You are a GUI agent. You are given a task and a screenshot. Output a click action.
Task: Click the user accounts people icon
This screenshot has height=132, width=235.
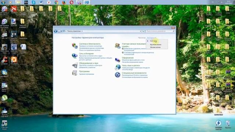pos(117,45)
